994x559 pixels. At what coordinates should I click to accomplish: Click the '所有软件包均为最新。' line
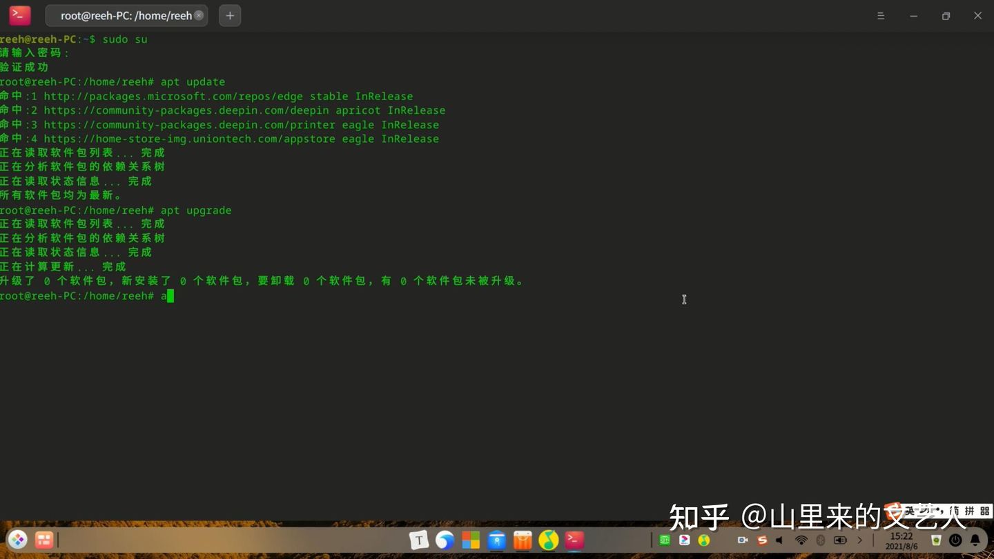[x=61, y=195]
